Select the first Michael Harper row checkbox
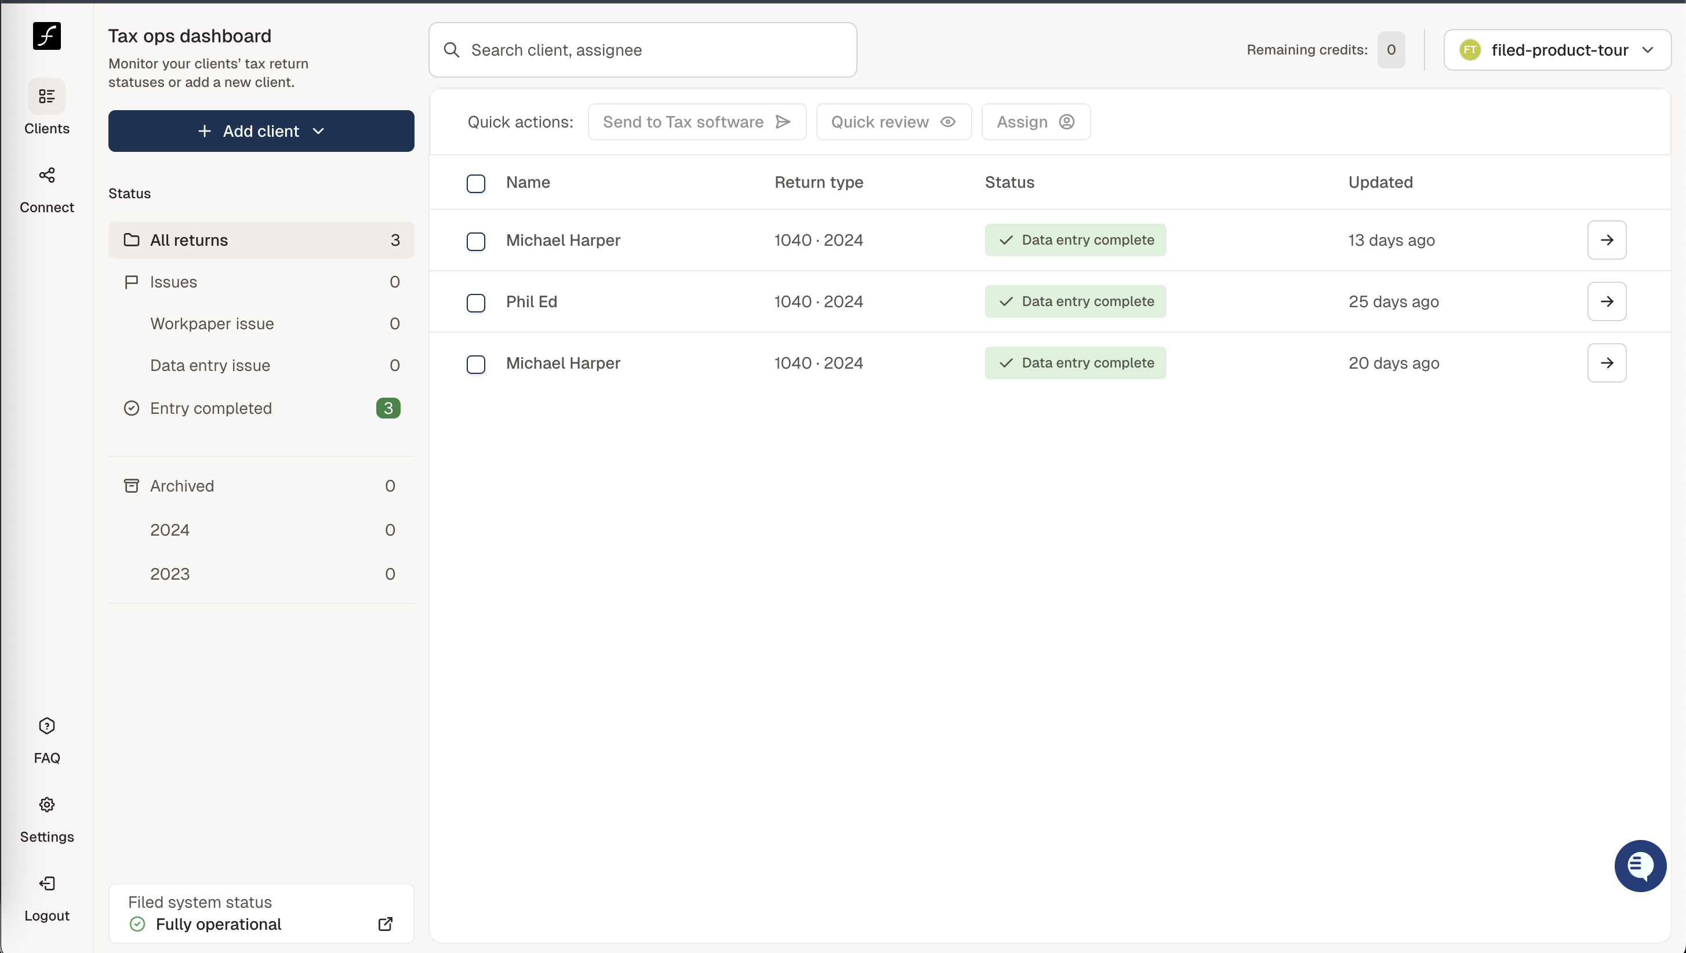This screenshot has width=1686, height=953. [x=476, y=242]
